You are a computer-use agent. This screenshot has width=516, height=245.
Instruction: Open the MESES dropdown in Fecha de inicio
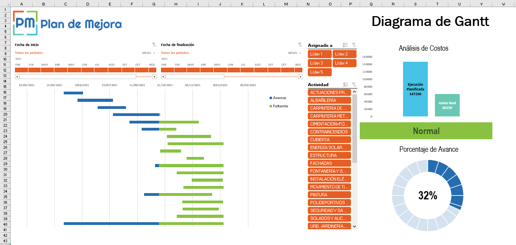point(148,53)
